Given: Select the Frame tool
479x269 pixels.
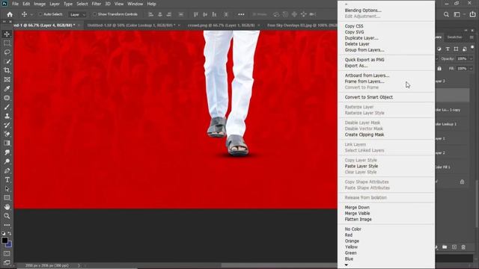Looking at the screenshot, I should 7,80.
